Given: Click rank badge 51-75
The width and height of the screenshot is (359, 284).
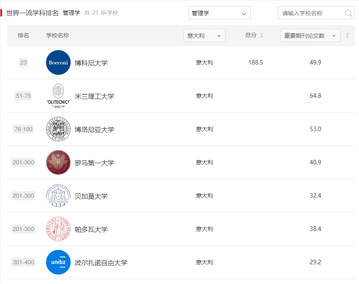Looking at the screenshot, I should click(x=23, y=96).
